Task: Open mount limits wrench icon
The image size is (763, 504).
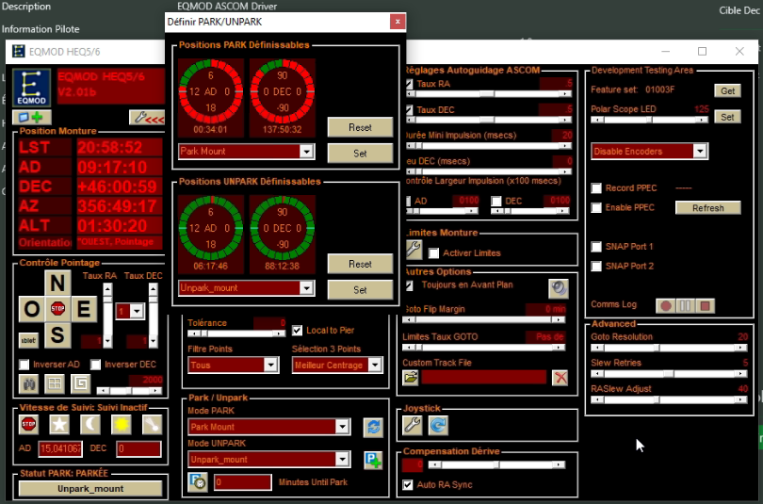Action: click(414, 250)
